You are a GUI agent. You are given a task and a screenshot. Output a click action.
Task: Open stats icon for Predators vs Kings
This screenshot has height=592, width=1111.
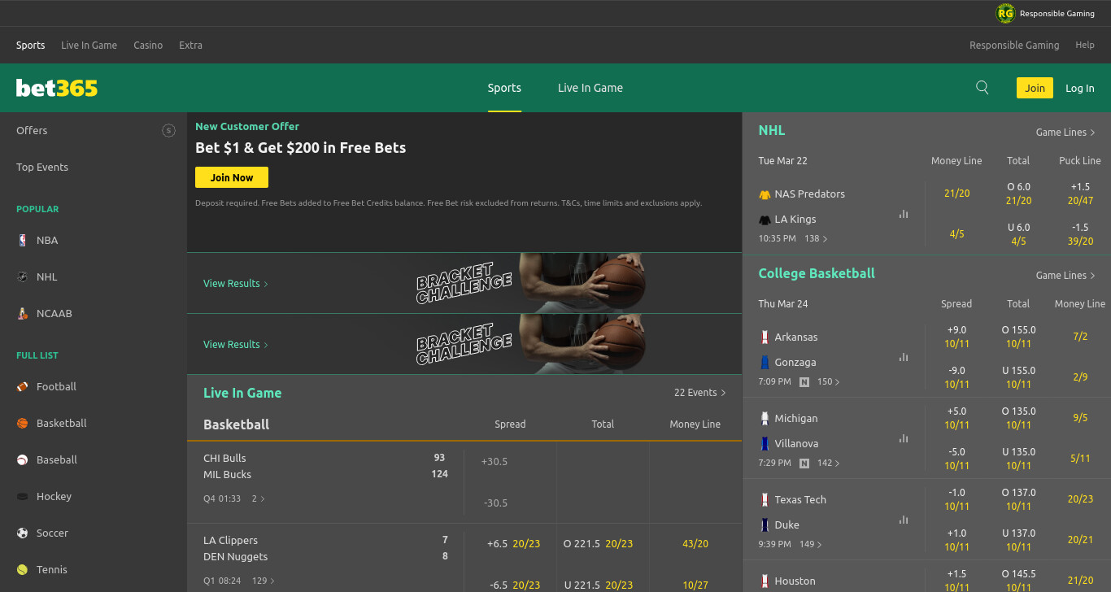[x=904, y=214]
